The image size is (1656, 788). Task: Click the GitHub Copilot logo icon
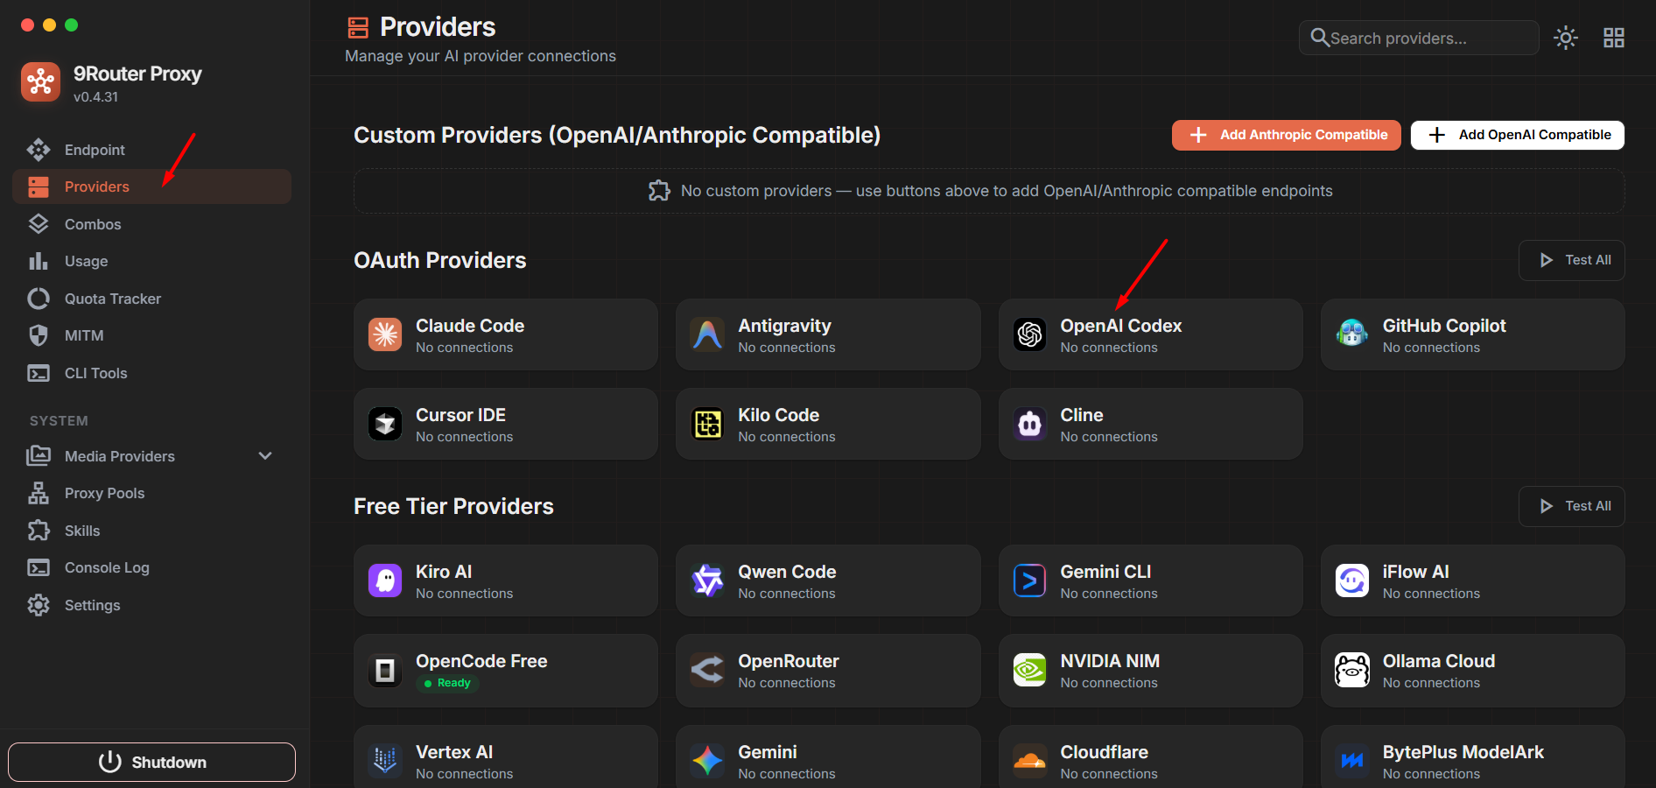point(1352,334)
